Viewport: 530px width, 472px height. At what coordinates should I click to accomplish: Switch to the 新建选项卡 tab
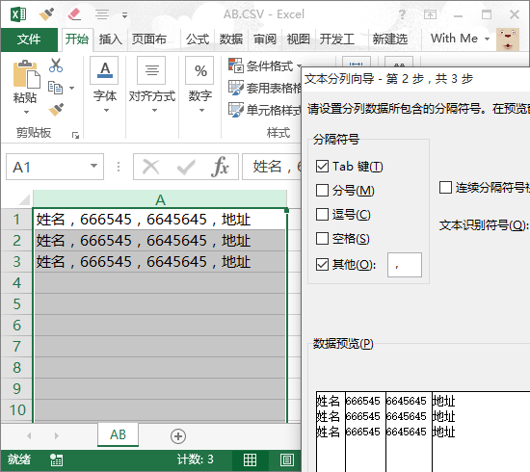389,39
